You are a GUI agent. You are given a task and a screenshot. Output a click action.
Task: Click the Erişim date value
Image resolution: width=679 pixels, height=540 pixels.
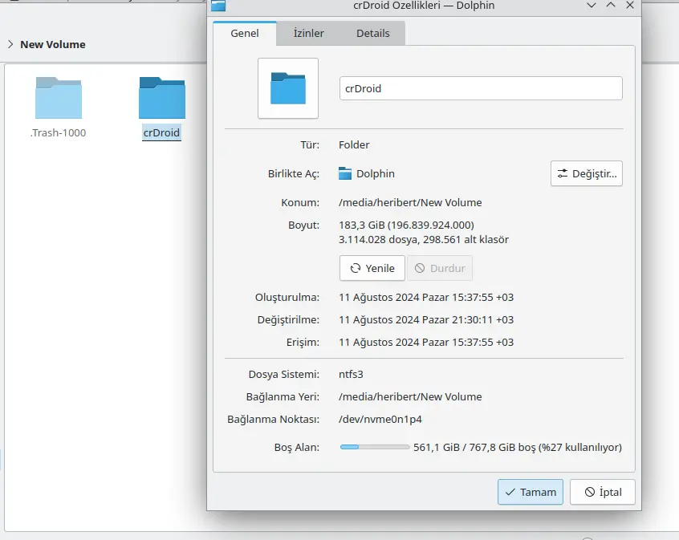point(426,343)
